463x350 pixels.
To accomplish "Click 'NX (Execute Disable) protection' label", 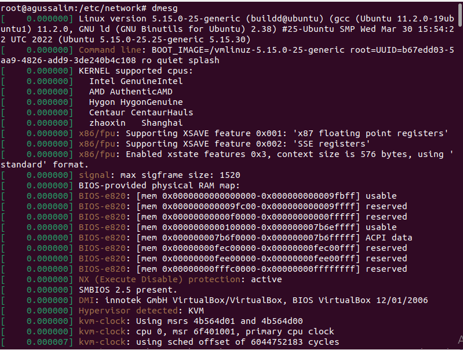I will (159, 279).
